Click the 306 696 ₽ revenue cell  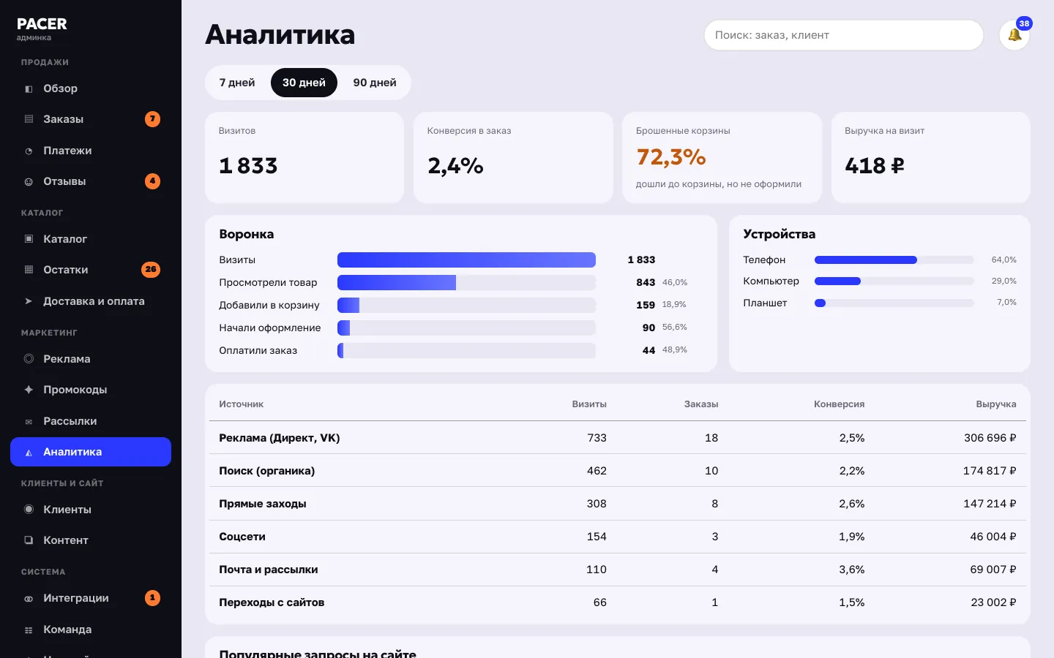click(990, 438)
